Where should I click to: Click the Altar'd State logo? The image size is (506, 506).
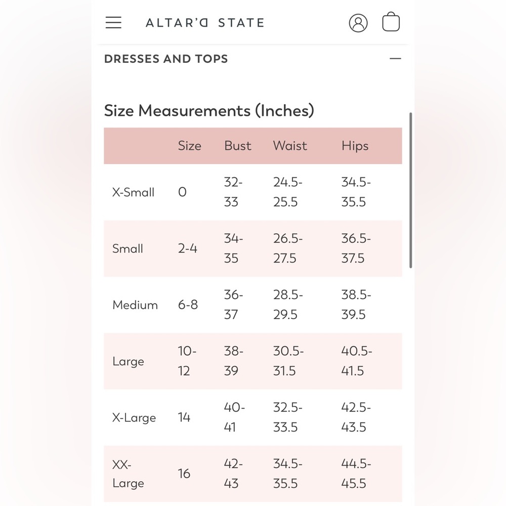click(x=205, y=23)
